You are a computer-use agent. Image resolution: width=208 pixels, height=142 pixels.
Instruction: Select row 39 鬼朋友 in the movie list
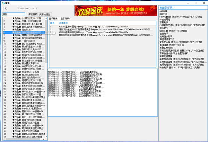point(24,125)
